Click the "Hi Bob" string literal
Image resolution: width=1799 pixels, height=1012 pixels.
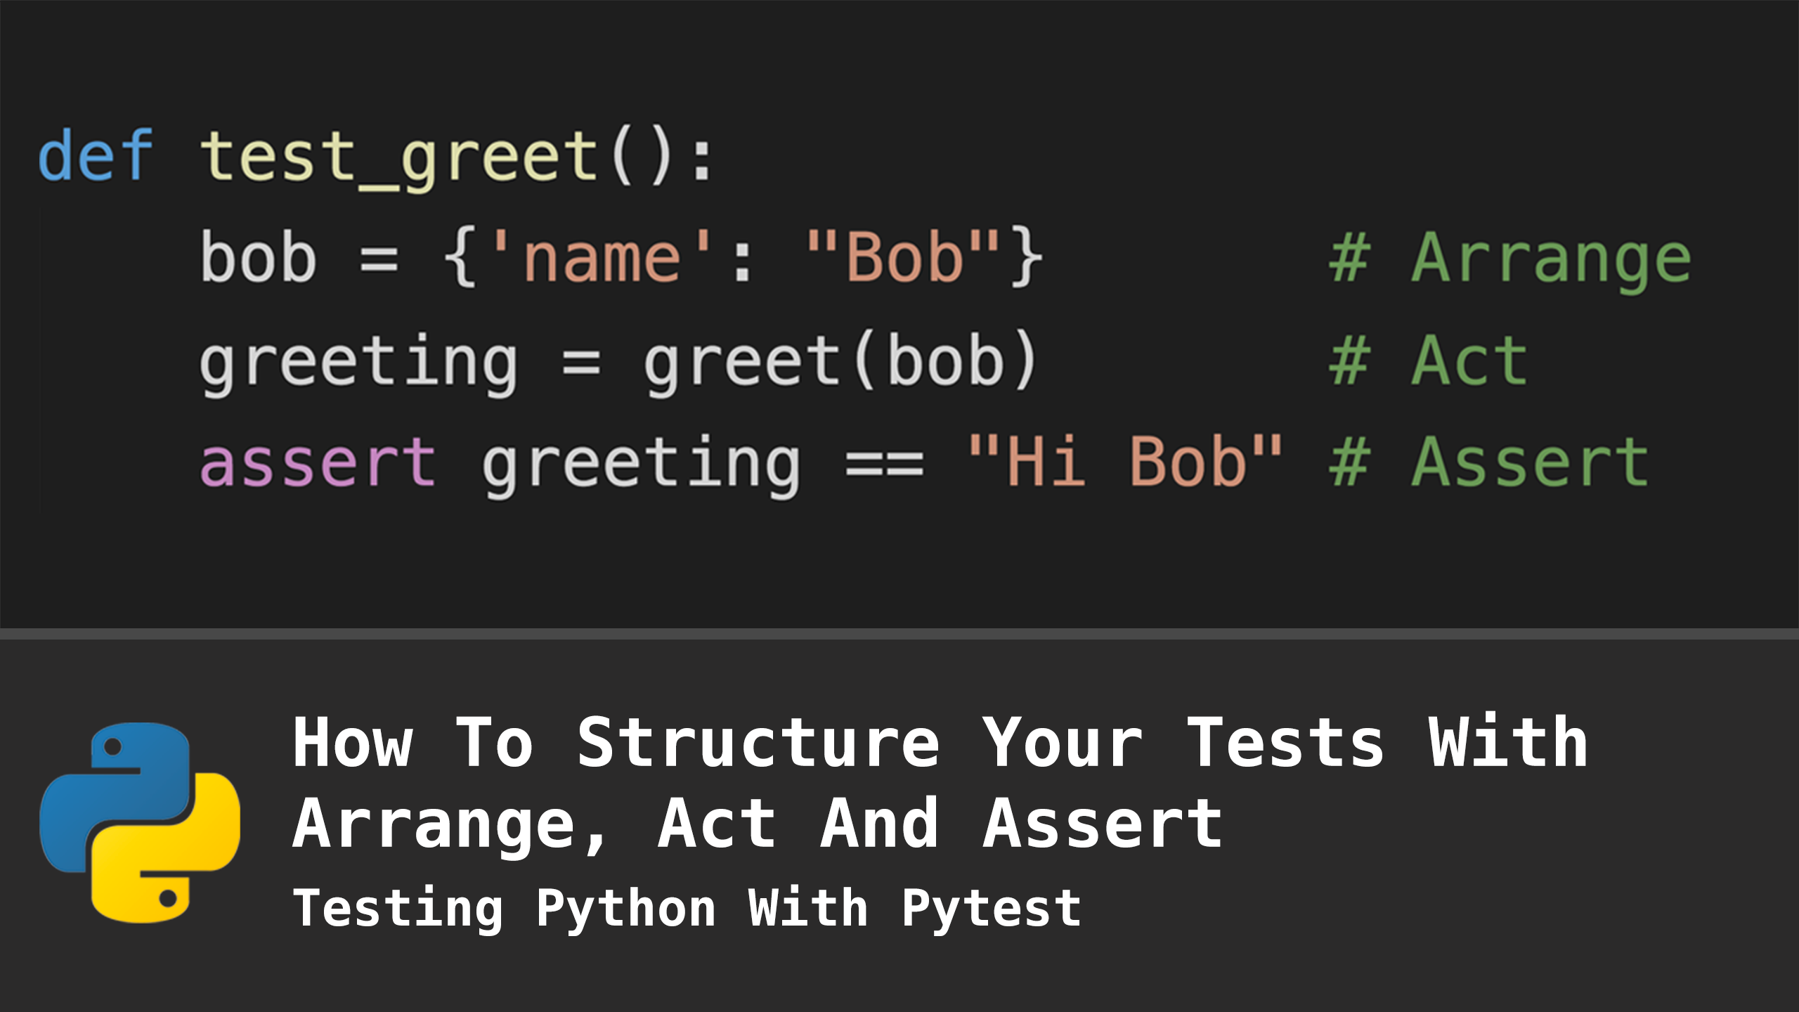[1126, 461]
